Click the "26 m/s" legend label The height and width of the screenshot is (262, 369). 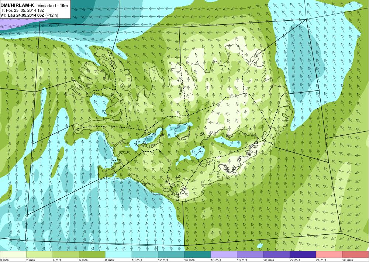348,260
